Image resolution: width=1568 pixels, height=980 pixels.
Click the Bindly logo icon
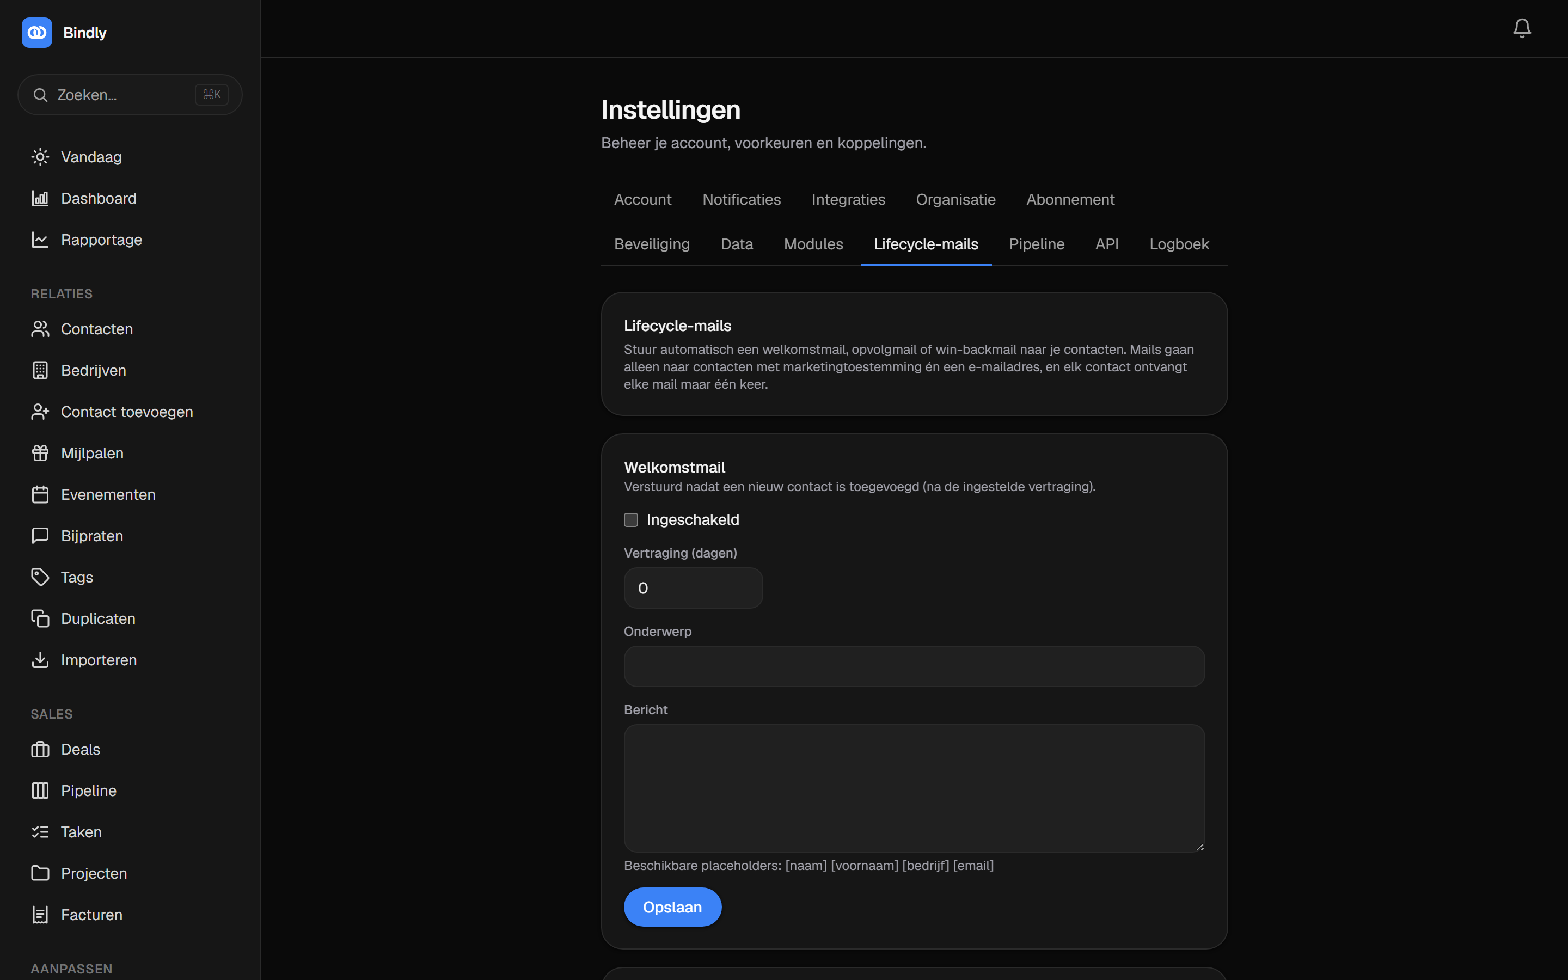tap(37, 33)
